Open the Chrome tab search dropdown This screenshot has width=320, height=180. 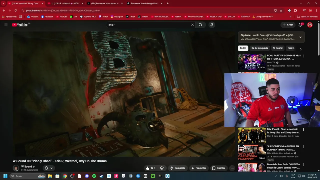[x=3, y=3]
